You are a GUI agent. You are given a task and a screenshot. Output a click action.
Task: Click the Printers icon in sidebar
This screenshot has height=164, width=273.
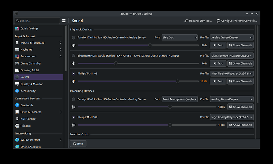pos(17,126)
